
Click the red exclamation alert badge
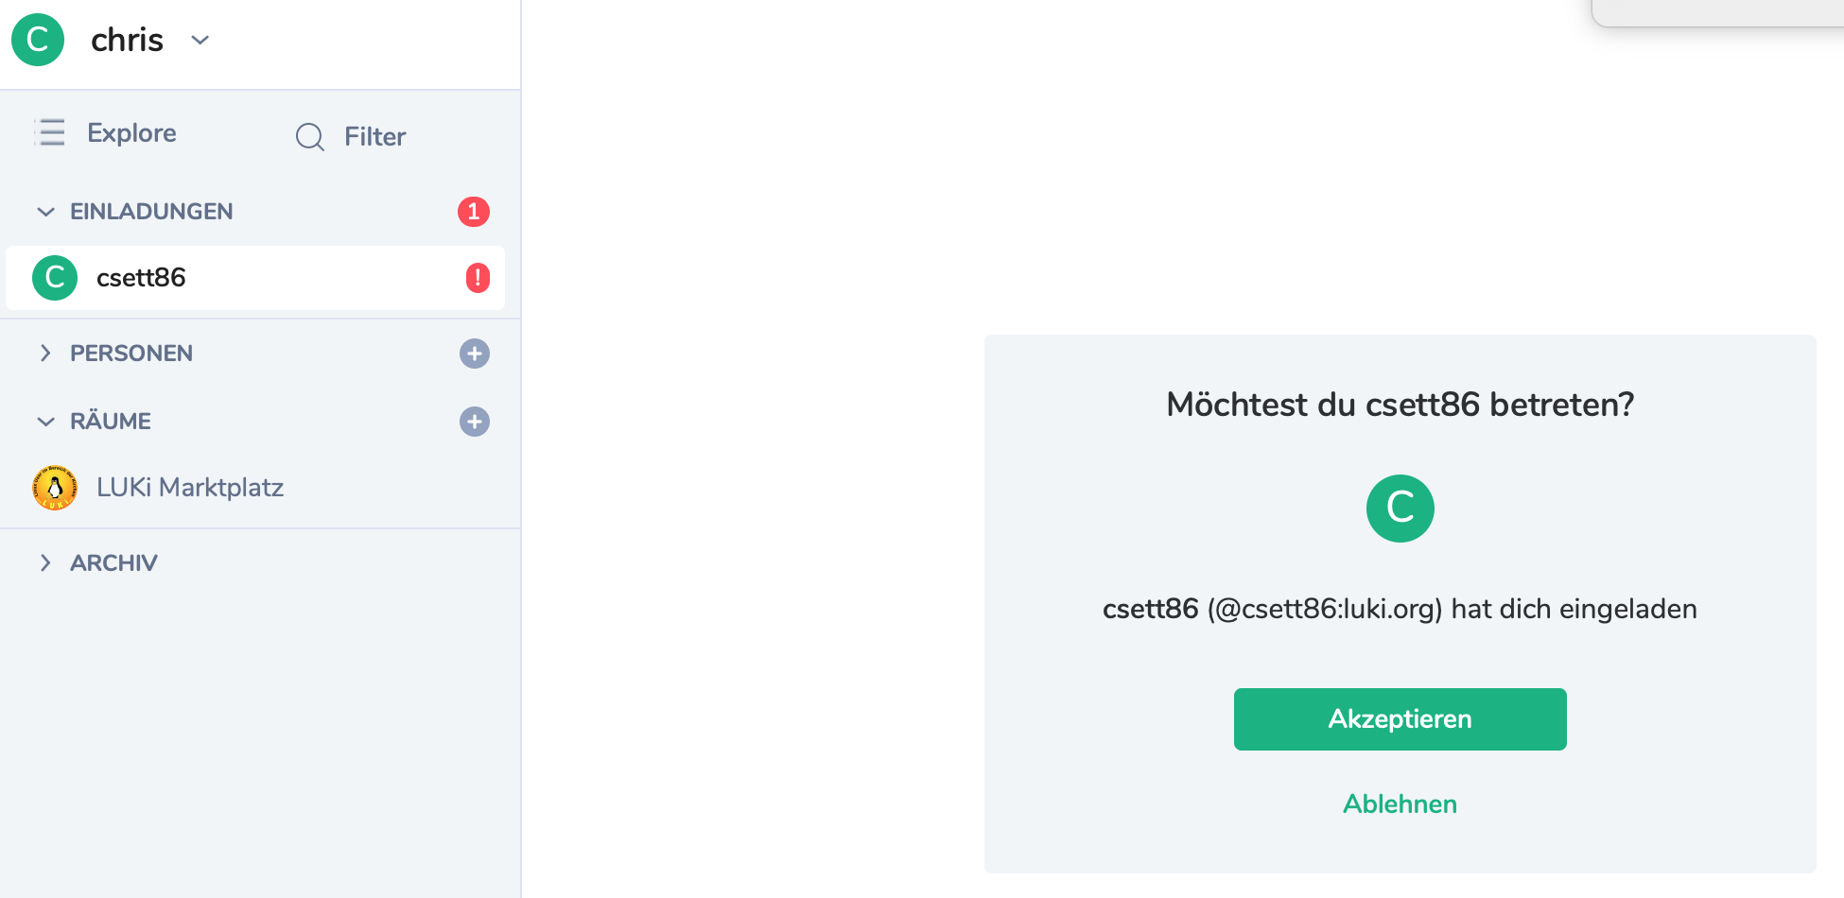point(478,278)
